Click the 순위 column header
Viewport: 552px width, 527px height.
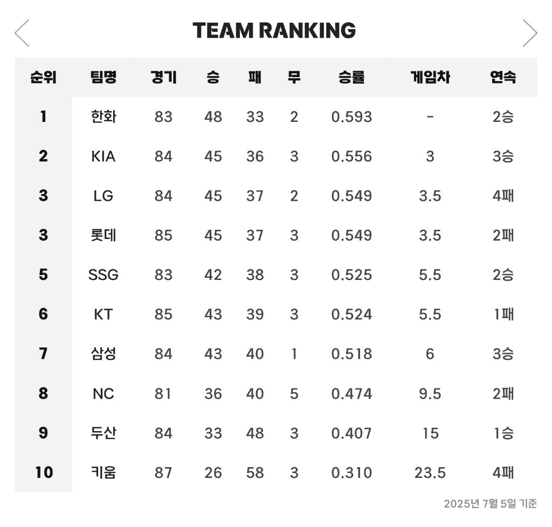[43, 77]
